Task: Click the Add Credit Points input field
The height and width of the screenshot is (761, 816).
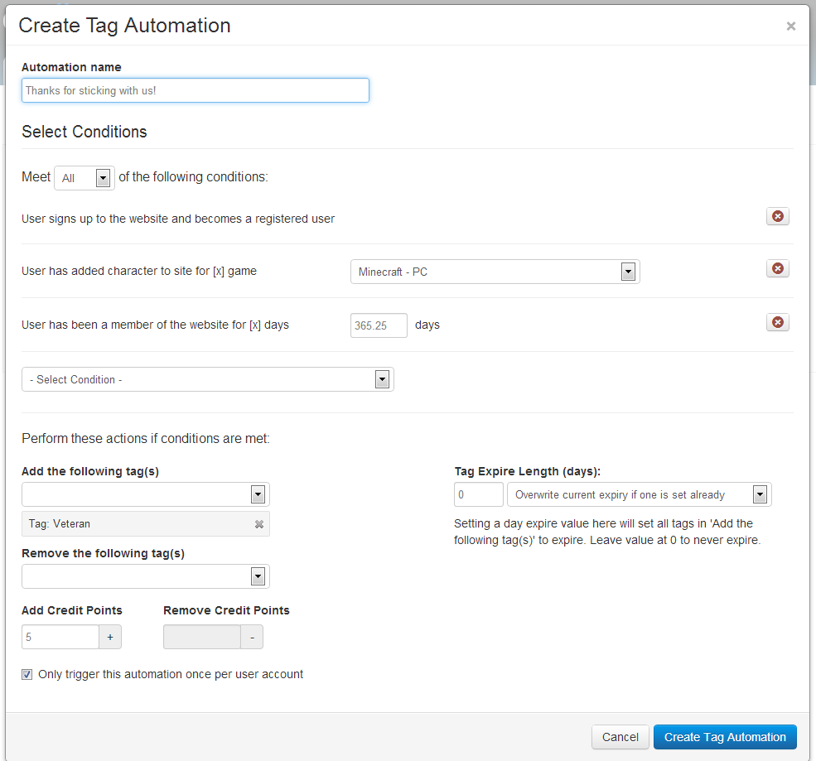Action: 60,637
